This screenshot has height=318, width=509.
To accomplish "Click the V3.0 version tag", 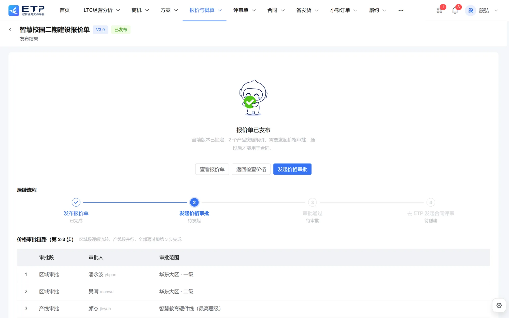I will [100, 30].
